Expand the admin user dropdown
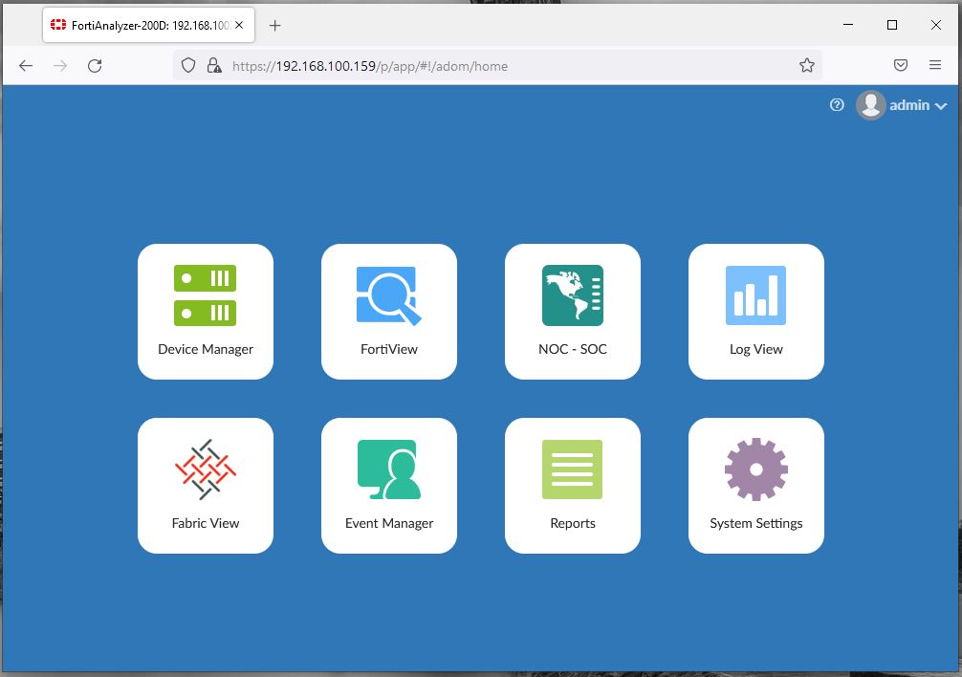This screenshot has width=962, height=677. tap(918, 105)
